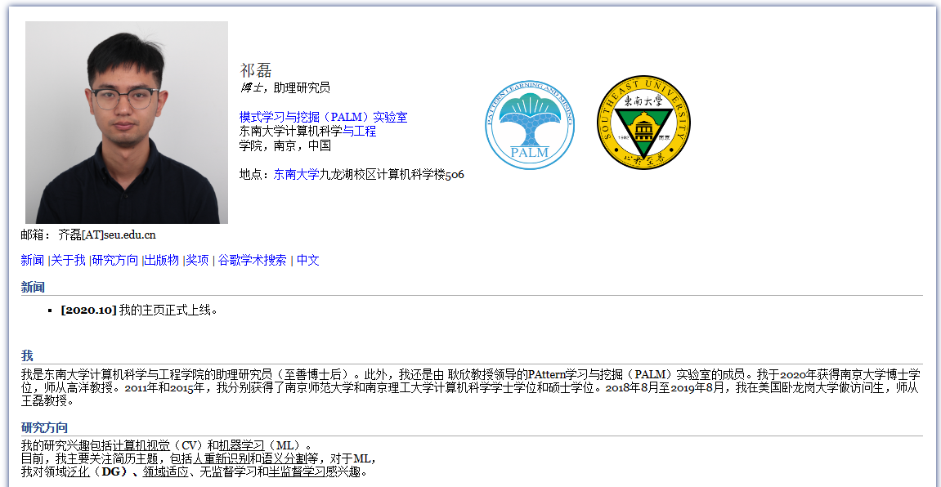Click the email text 齐磊[AT]seu.edu.cn
The height and width of the screenshot is (487, 941).
[x=107, y=235]
